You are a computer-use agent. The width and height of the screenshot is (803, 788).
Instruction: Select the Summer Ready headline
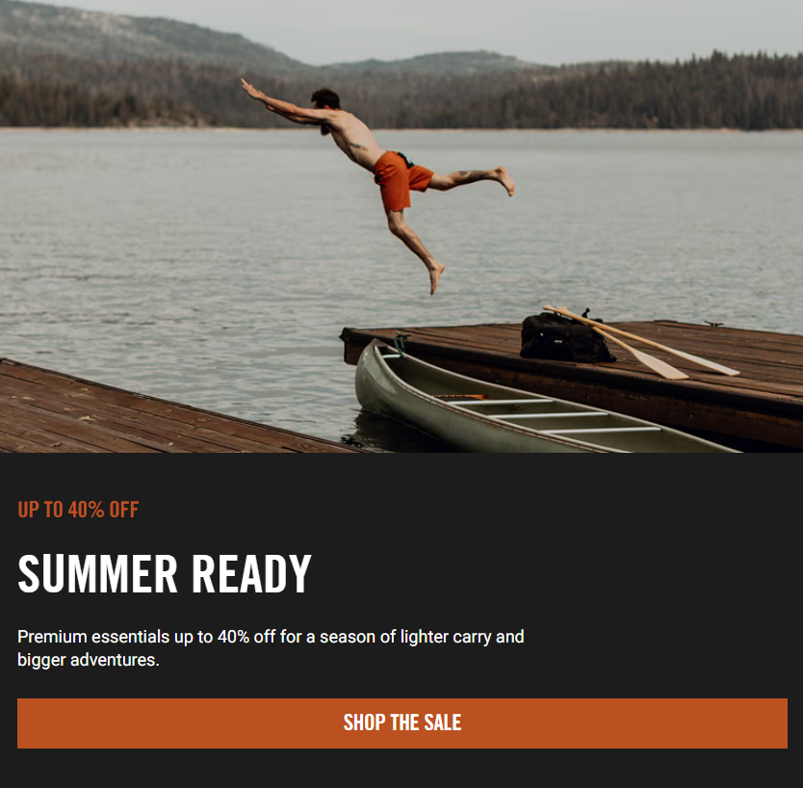coord(165,574)
